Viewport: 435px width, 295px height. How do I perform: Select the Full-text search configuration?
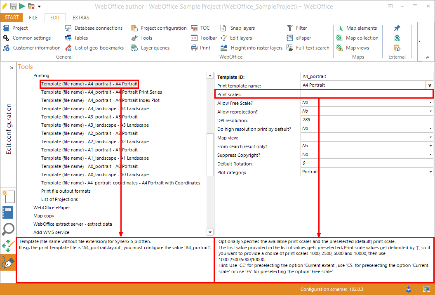click(312, 47)
